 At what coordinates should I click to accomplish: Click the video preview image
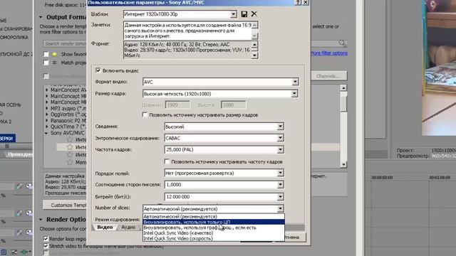(x=439, y=68)
